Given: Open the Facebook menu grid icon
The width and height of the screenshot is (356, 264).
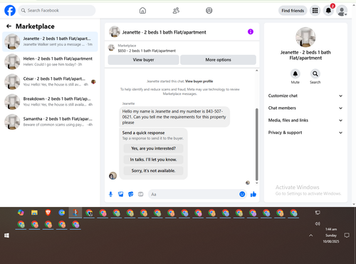Looking at the screenshot, I should [x=315, y=11].
